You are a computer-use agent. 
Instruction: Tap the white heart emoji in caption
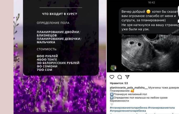[112, 104]
